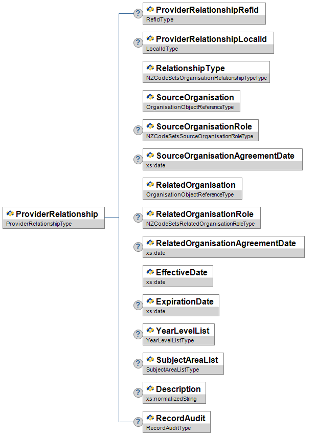
Task: Click the question mark beside RelatedOrganisationRole
Action: click(x=138, y=217)
